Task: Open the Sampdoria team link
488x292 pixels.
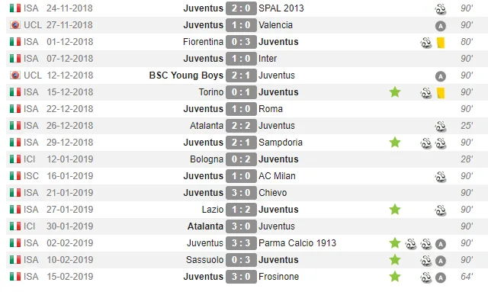Action: tap(281, 143)
